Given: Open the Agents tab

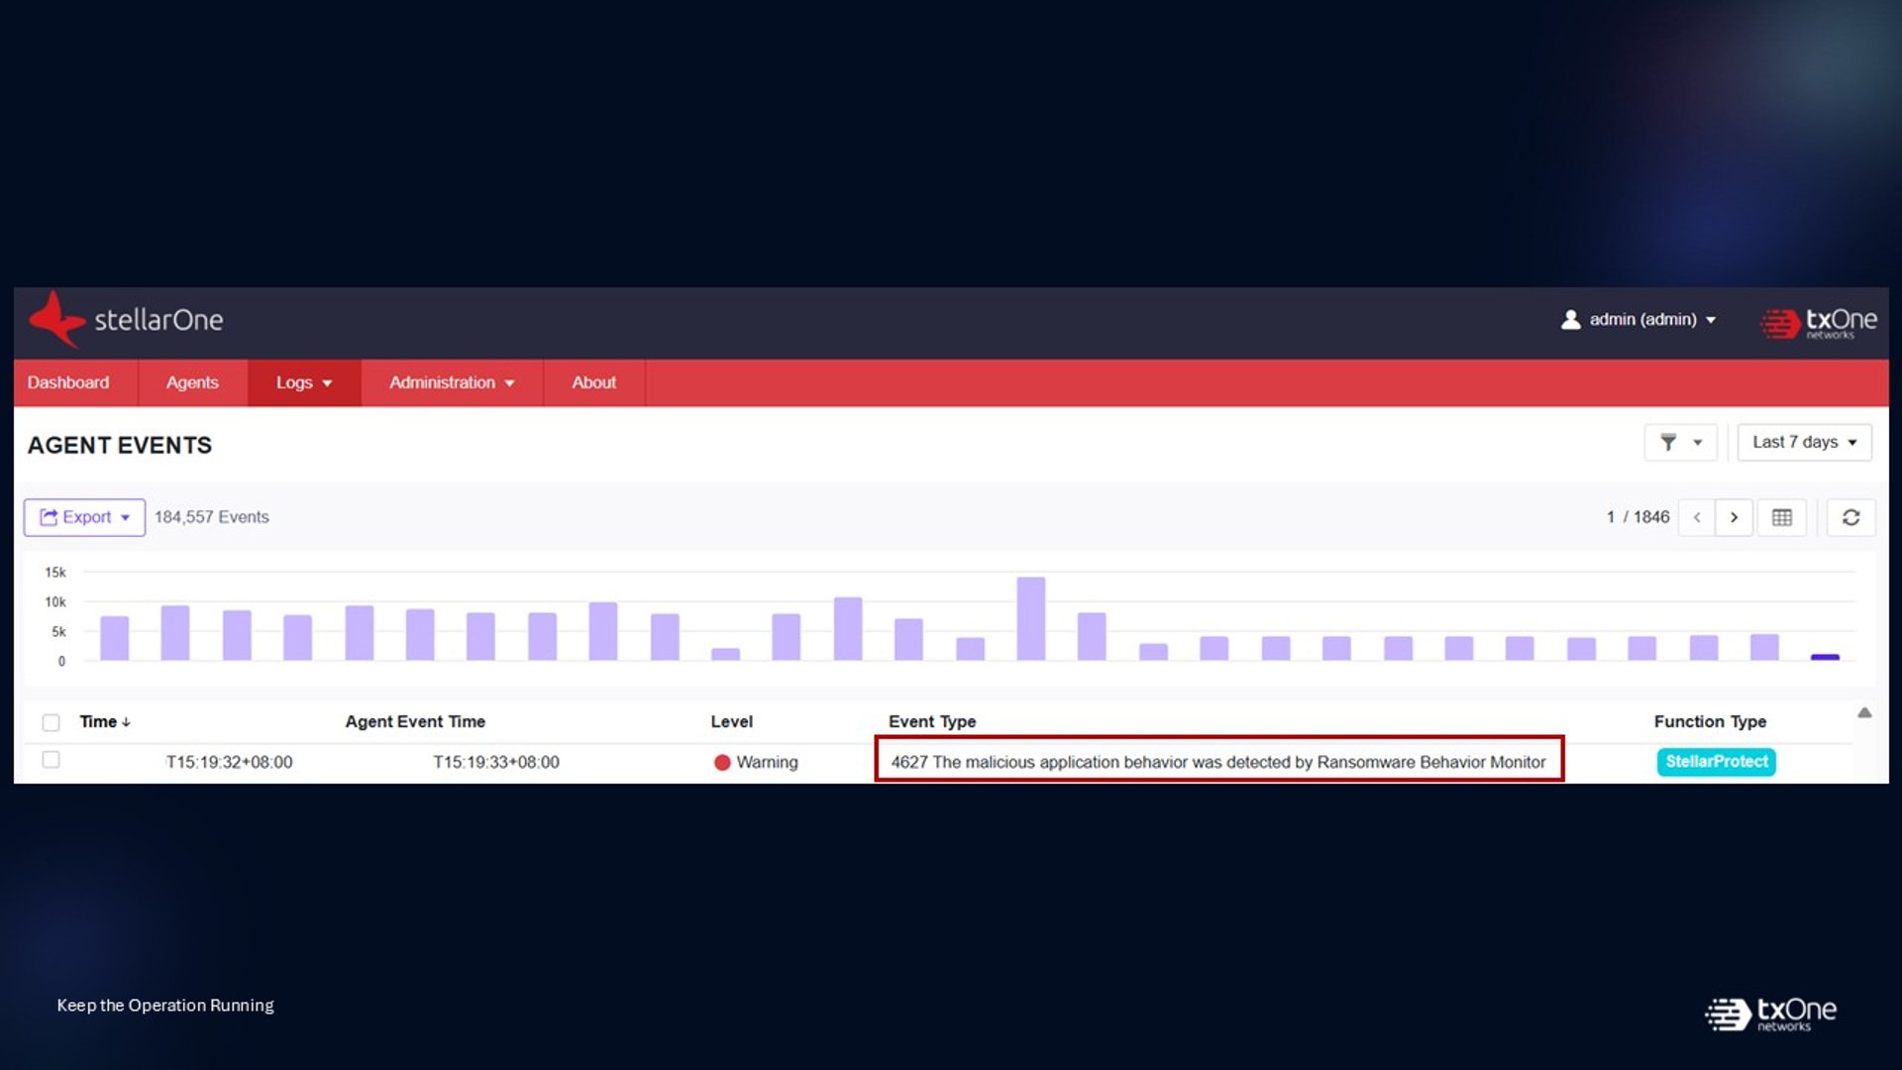Looking at the screenshot, I should click(x=192, y=382).
